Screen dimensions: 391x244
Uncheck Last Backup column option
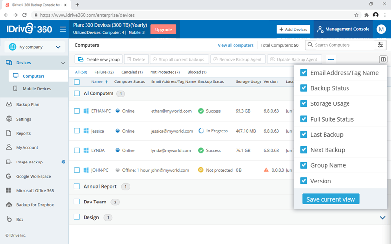[304, 135]
